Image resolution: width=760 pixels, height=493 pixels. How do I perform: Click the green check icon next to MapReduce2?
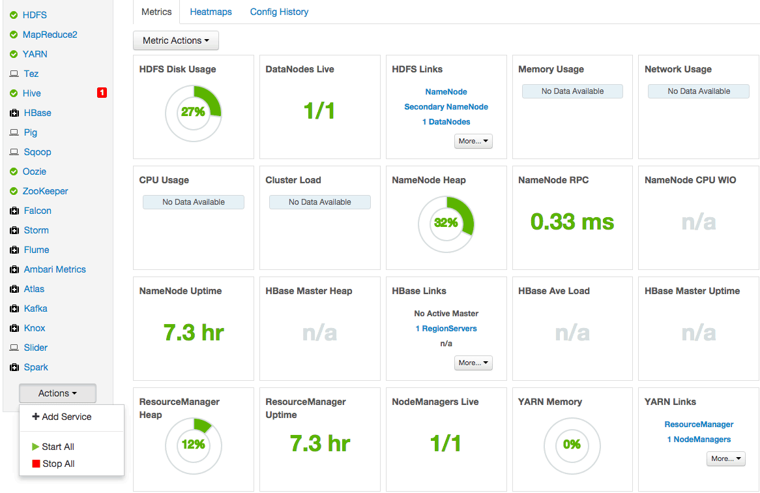[14, 35]
